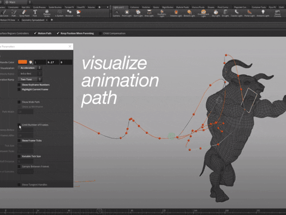The height and width of the screenshot is (215, 286).
Task: Switch to the Volume shelf tab
Action: 91,7
